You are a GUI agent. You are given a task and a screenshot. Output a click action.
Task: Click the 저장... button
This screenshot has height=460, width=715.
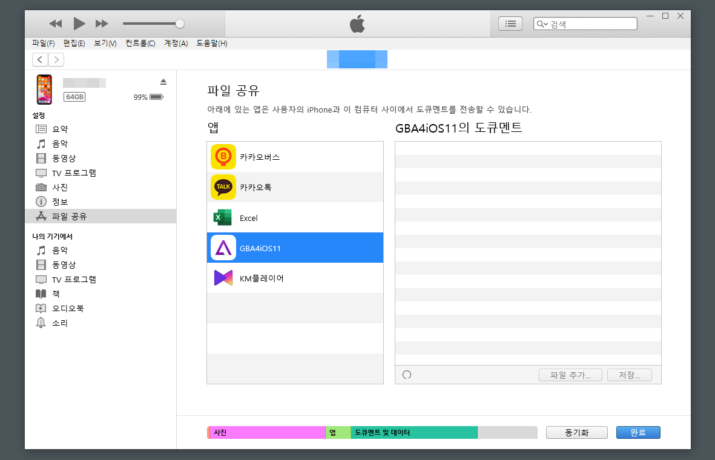point(629,375)
